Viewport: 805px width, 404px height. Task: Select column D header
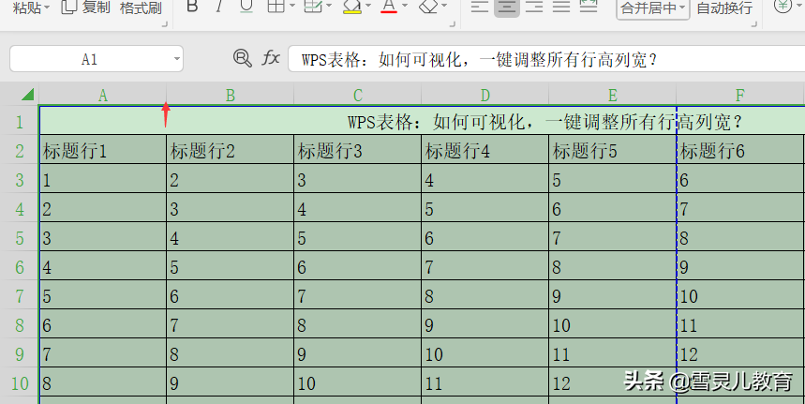click(x=484, y=95)
